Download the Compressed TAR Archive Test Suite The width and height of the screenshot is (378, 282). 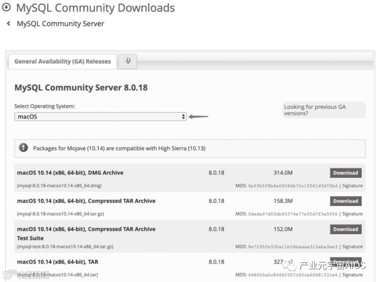click(345, 229)
